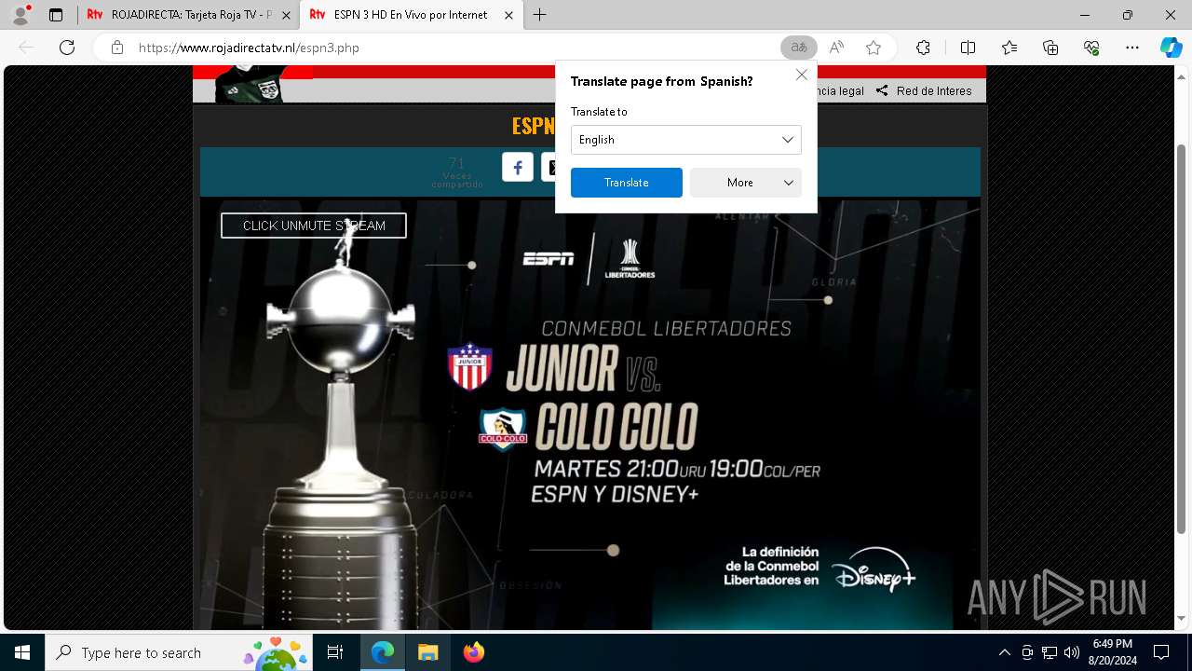1192x671 pixels.
Task: Open the Windows Start menu
Action: (22, 652)
